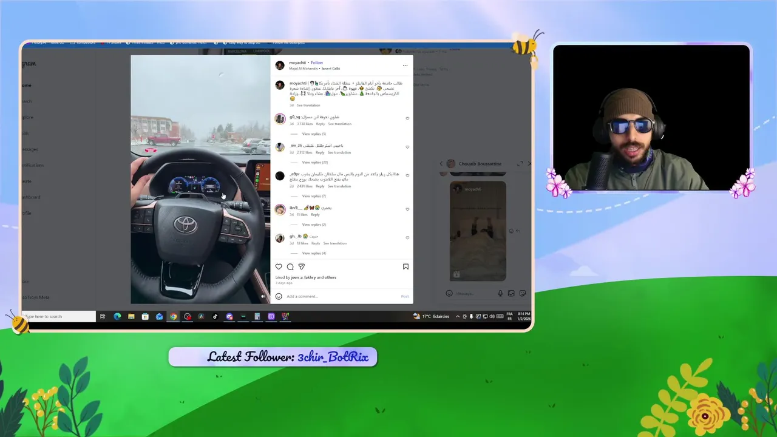Expand View replies (20)

coord(314,163)
